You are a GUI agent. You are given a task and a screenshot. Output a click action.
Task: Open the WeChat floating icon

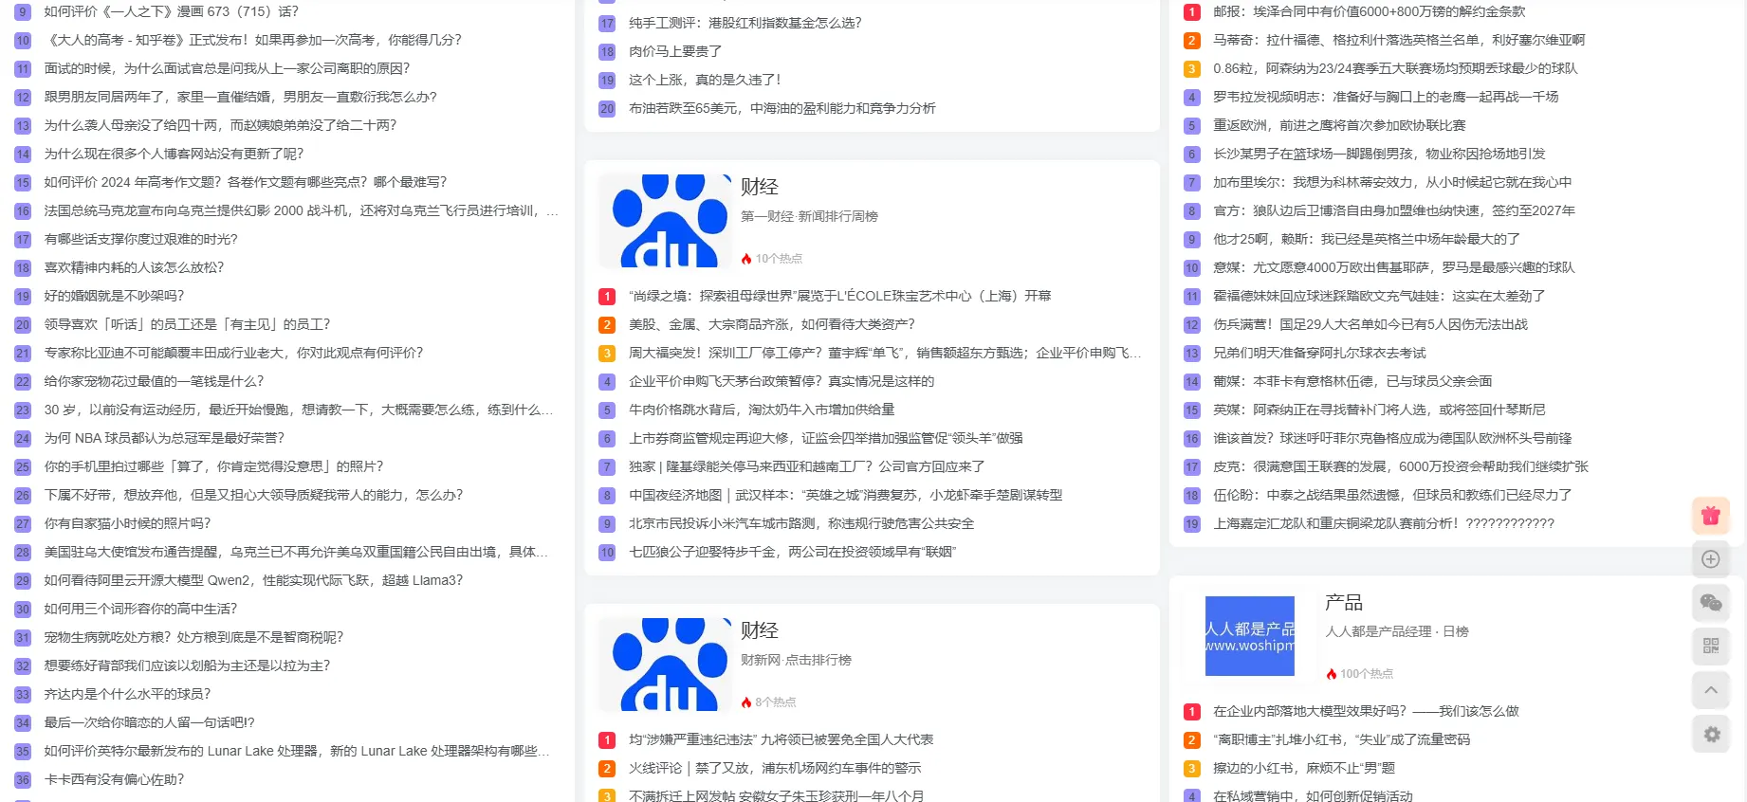(1711, 603)
